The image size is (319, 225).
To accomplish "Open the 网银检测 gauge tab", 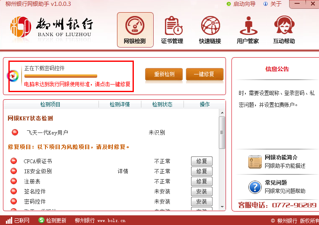I will click(135, 30).
